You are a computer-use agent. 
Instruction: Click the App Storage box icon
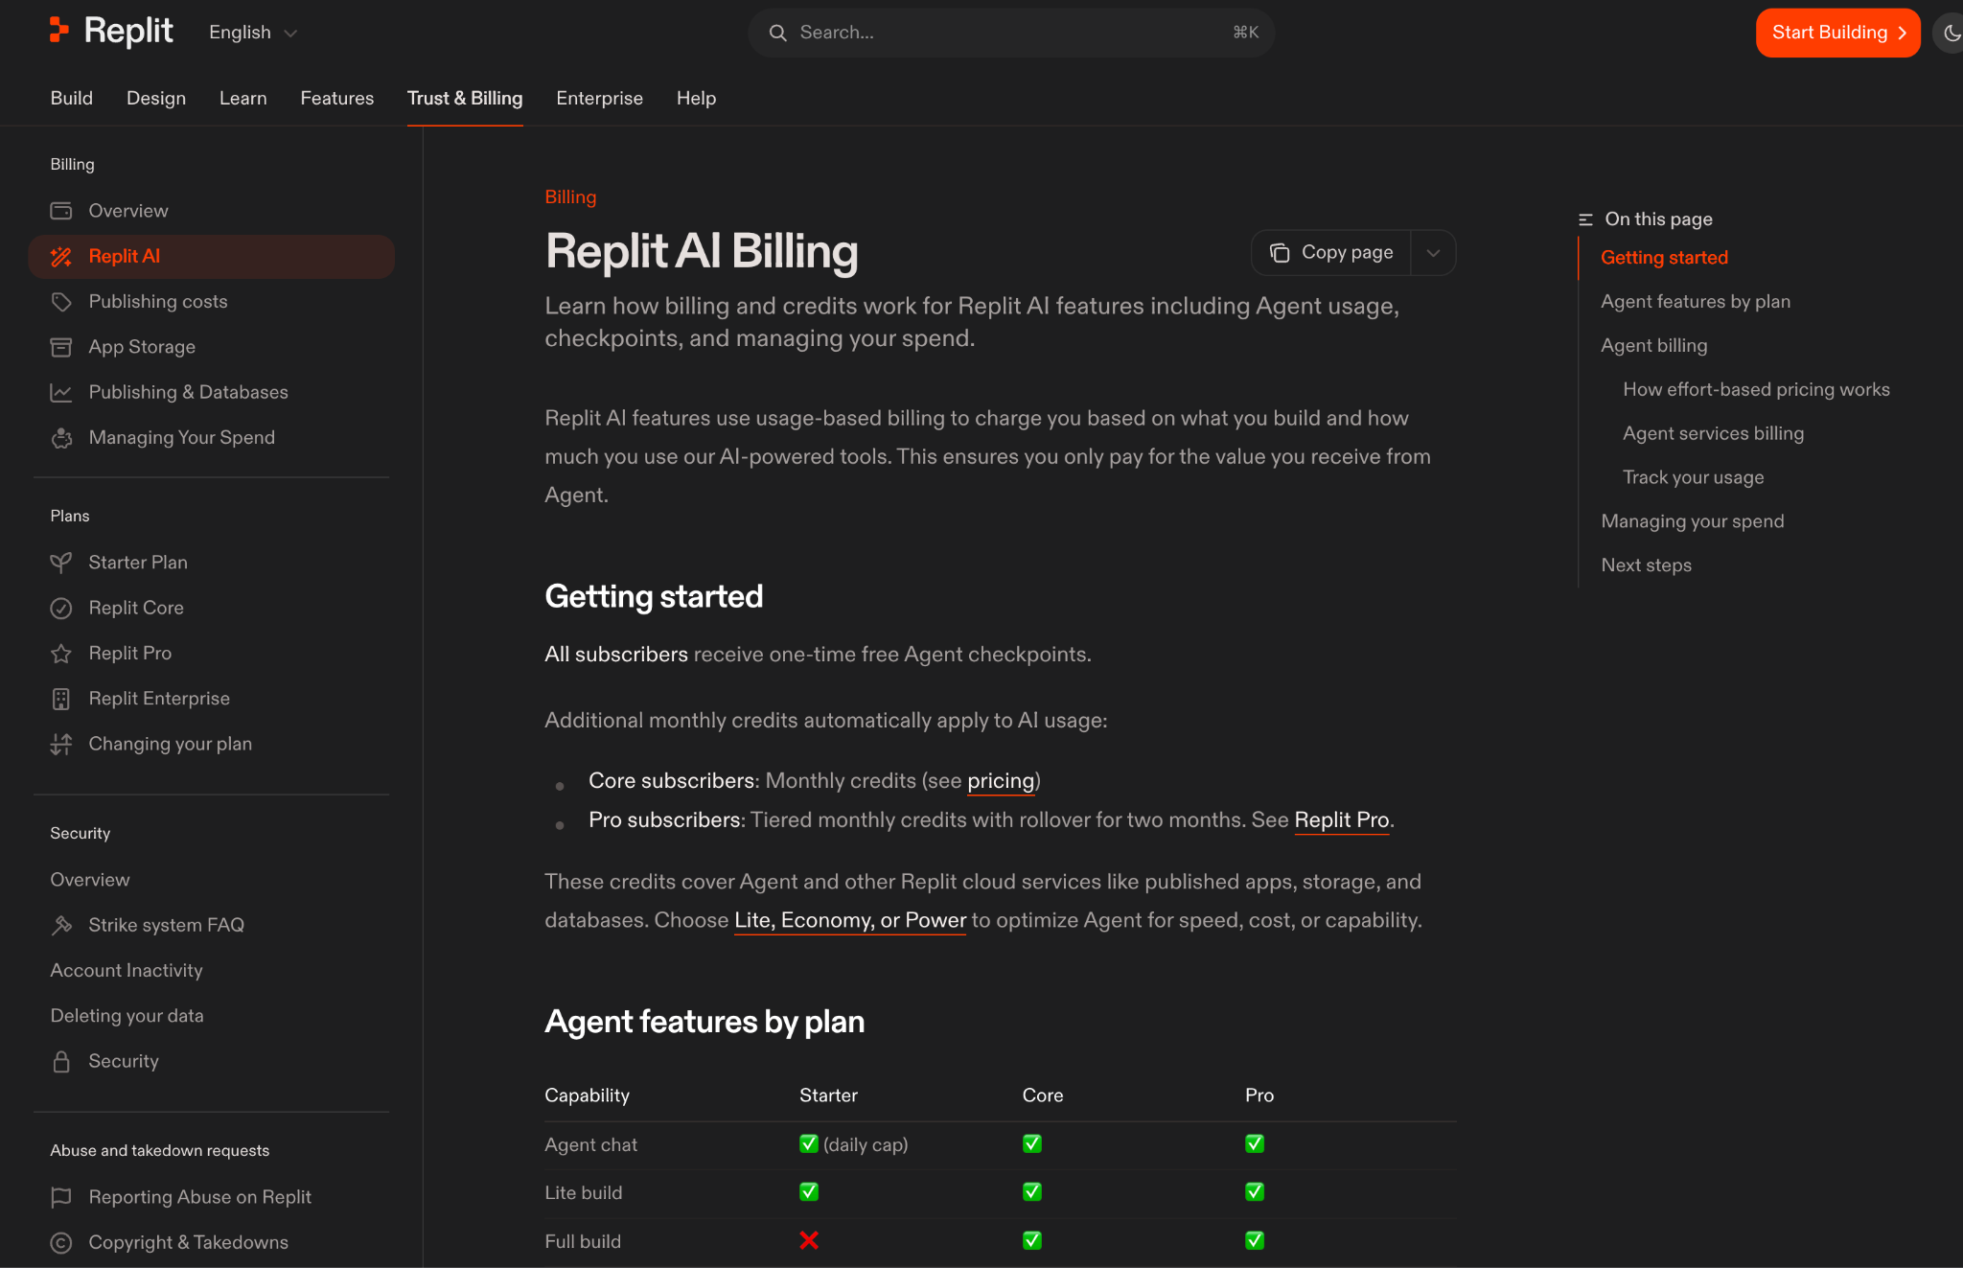[x=61, y=347]
